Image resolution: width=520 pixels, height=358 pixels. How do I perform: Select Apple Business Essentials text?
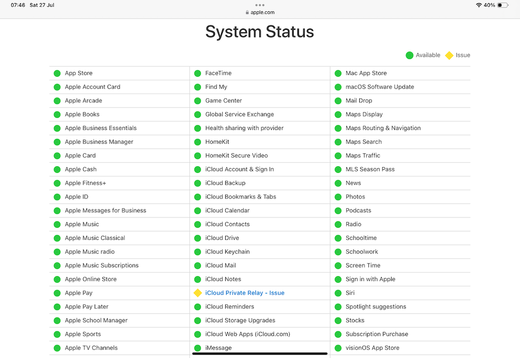click(101, 128)
